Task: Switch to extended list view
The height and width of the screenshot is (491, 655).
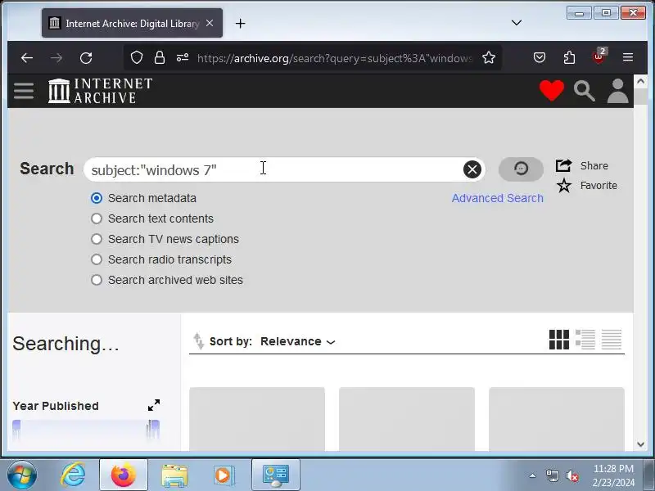Action: 585,340
